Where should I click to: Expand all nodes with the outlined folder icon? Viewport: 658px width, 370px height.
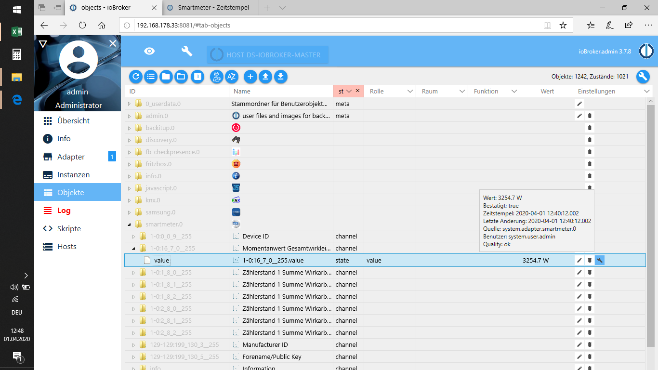(x=181, y=76)
